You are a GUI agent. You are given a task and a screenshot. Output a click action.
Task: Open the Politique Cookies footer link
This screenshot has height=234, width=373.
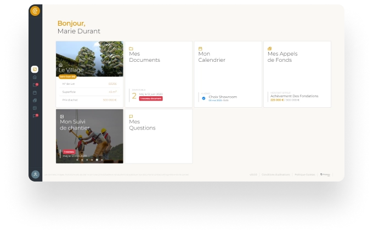[x=304, y=175]
